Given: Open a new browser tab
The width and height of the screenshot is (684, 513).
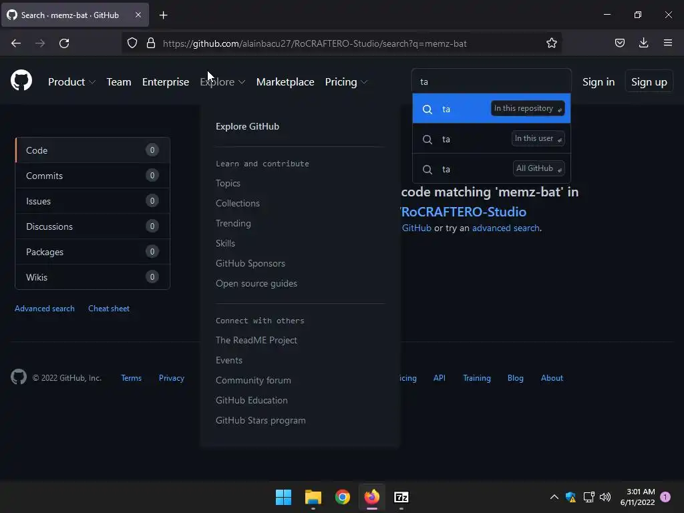Looking at the screenshot, I should coord(163,15).
